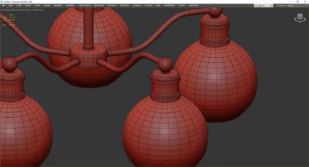Minimize the 3ds Max window
Viewport: 309px width, 167px height.
[291, 2]
